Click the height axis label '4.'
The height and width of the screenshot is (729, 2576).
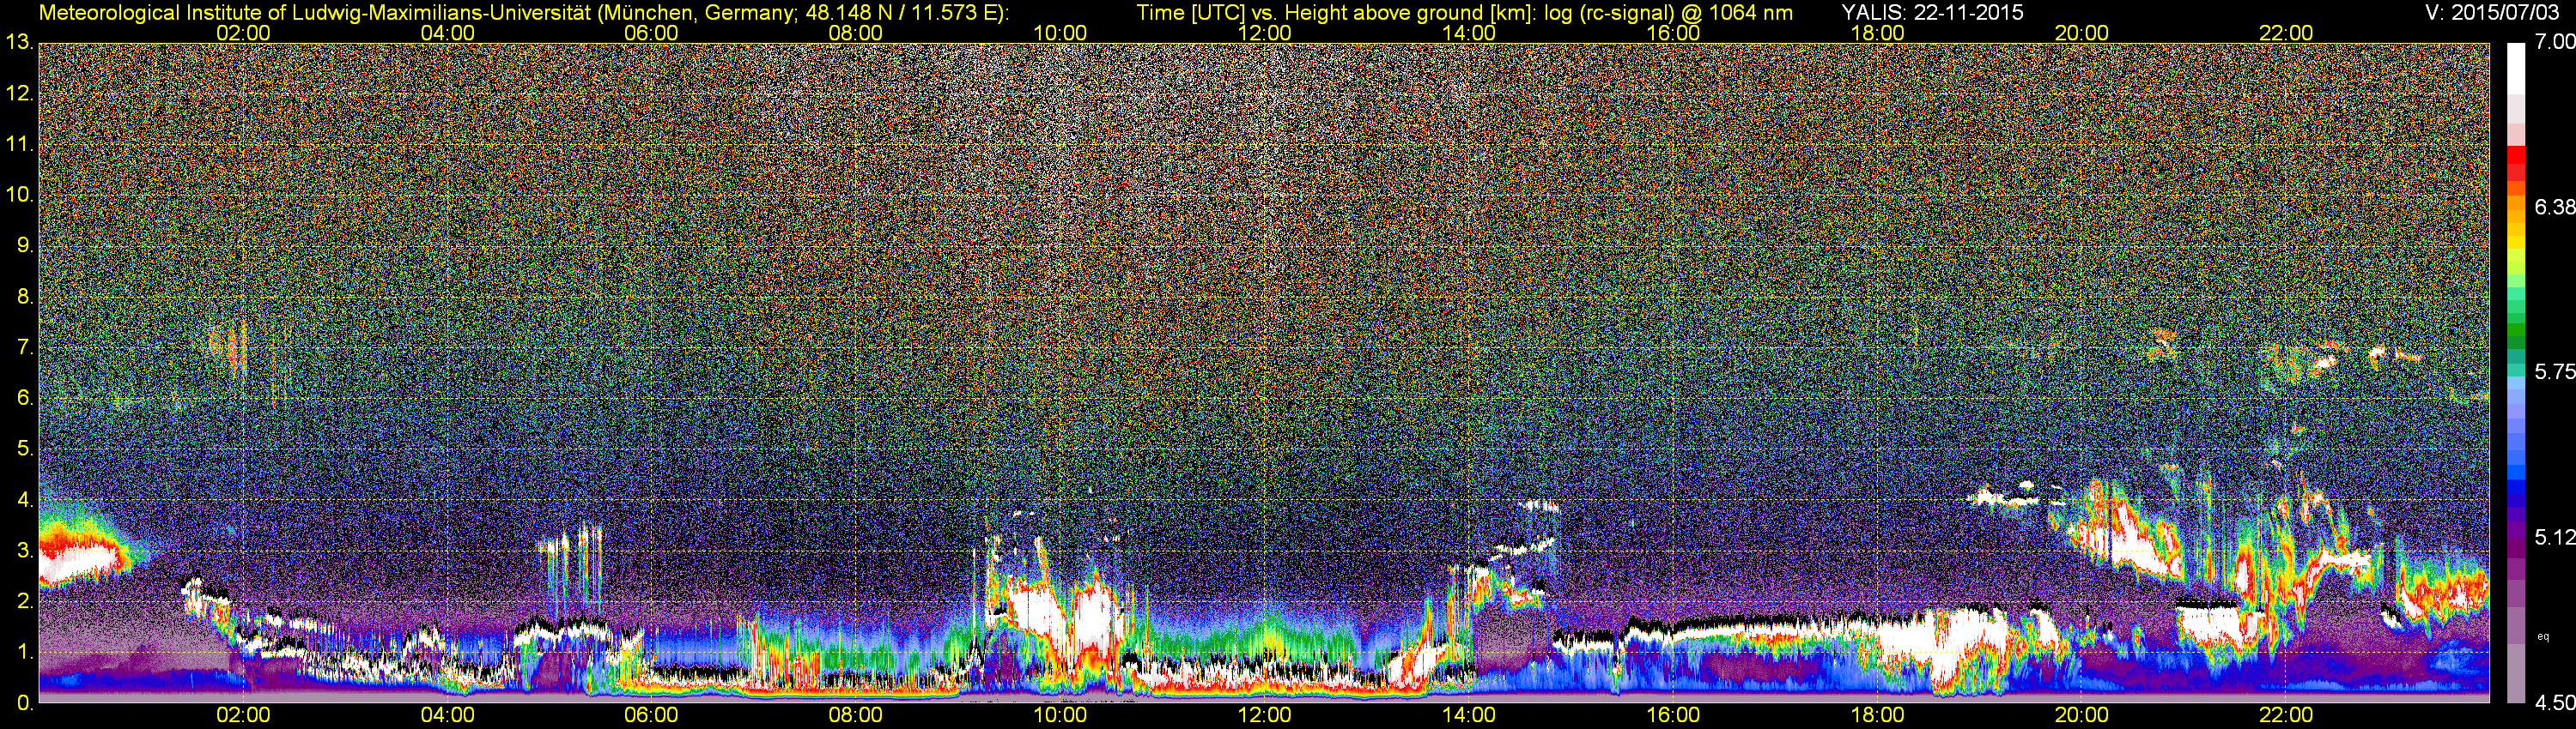25,499
